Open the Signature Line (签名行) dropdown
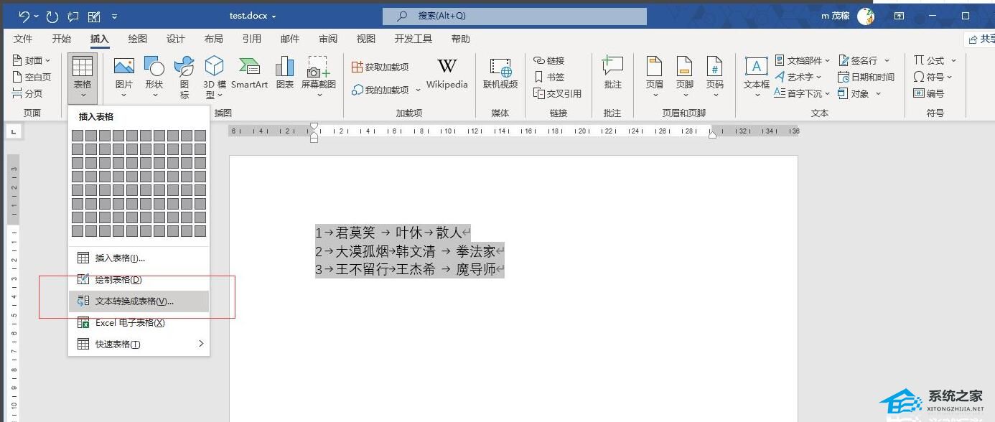Viewport: 995px width, 422px height. pyautogui.click(x=864, y=60)
